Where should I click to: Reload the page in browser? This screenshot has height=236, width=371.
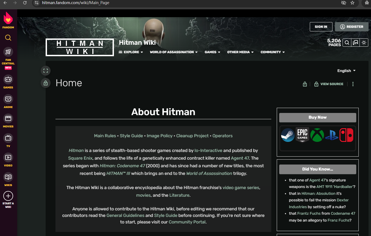25,3
